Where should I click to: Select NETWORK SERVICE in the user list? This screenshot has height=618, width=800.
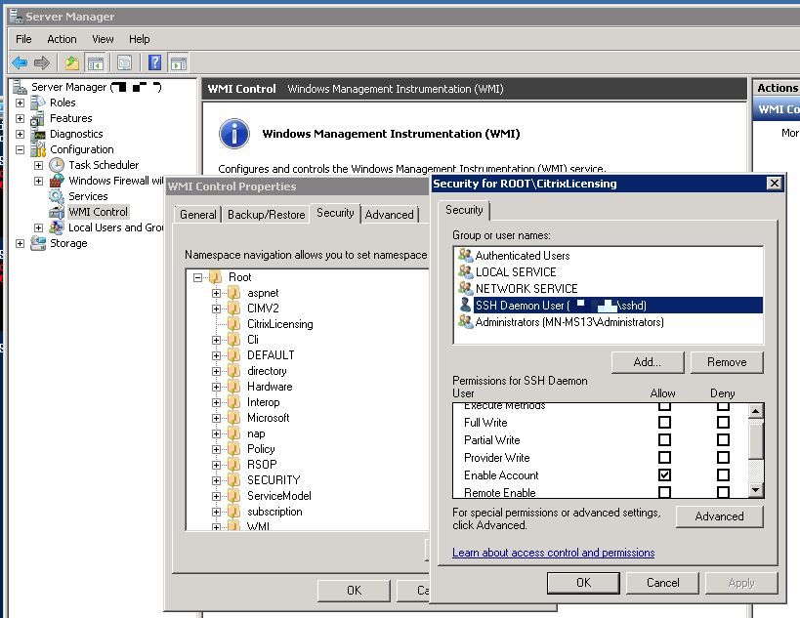coord(526,289)
